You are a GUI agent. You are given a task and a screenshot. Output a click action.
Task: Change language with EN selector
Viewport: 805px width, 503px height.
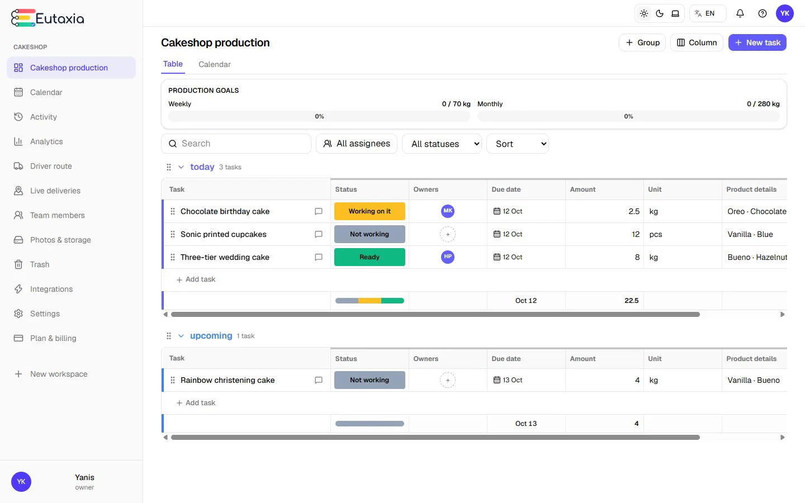(x=708, y=13)
